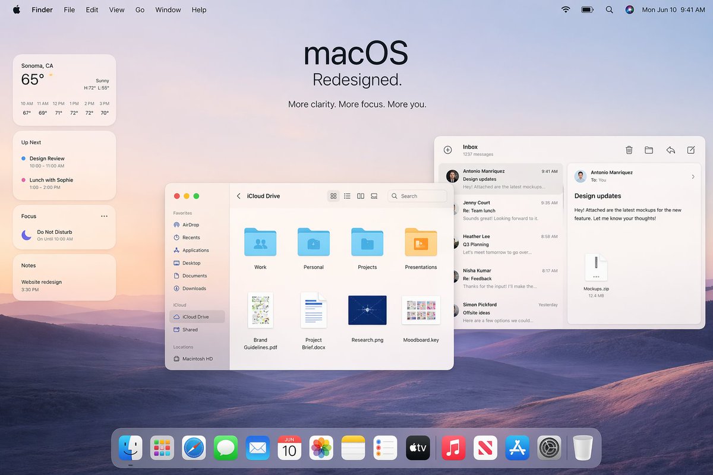Delete the selected message in Mail
The height and width of the screenshot is (475, 713).
629,150
